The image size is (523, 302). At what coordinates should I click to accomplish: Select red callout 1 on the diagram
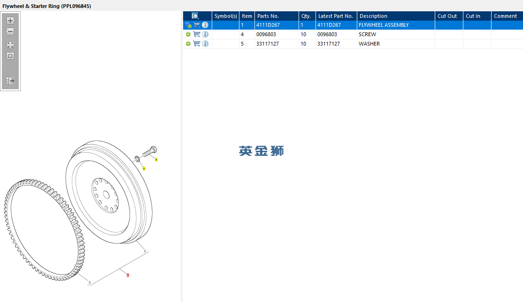point(128,275)
